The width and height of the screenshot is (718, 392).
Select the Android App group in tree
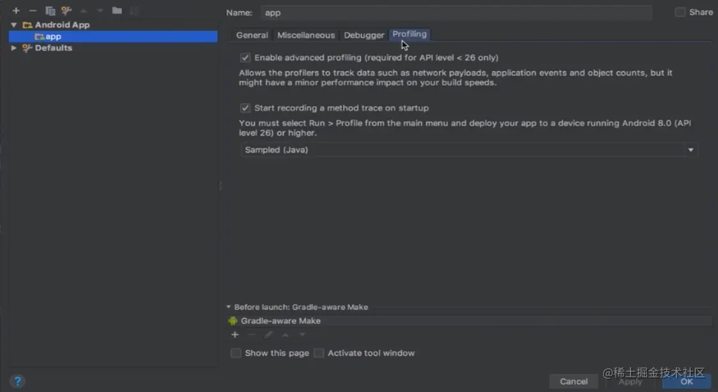click(x=62, y=25)
